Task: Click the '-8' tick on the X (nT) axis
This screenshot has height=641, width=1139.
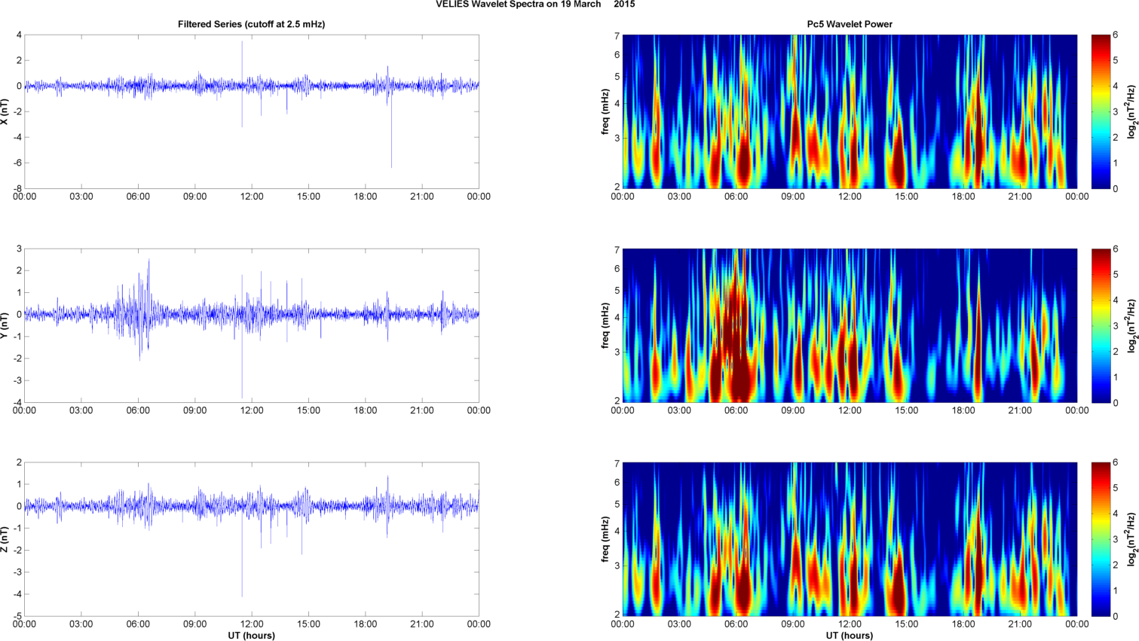Action: click(x=17, y=188)
